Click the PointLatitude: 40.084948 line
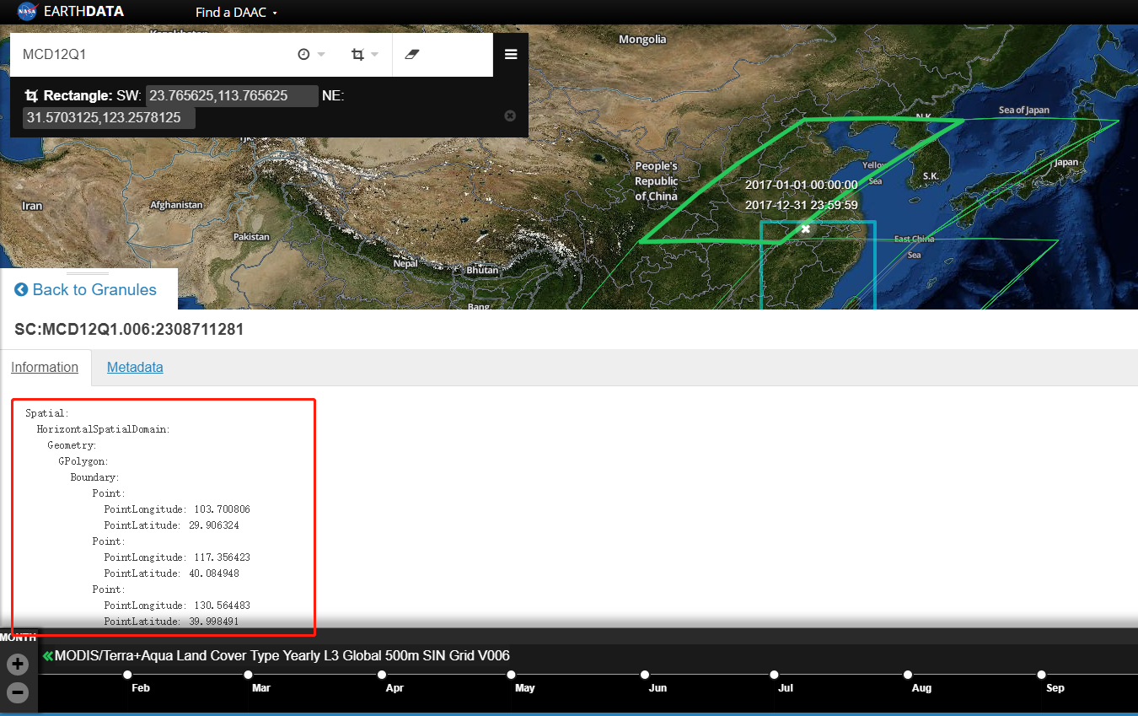The height and width of the screenshot is (716, 1138). [x=171, y=573]
